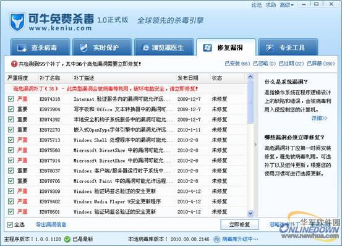342x246 pixels.
Task: Click the patch list scroll down arrow
Action: pyautogui.click(x=250, y=213)
